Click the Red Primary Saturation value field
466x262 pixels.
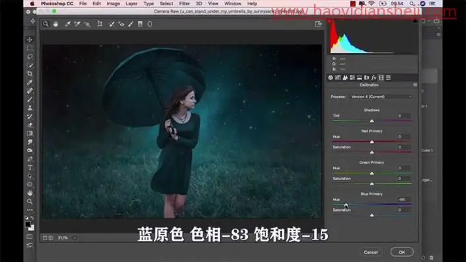pyautogui.click(x=404, y=147)
